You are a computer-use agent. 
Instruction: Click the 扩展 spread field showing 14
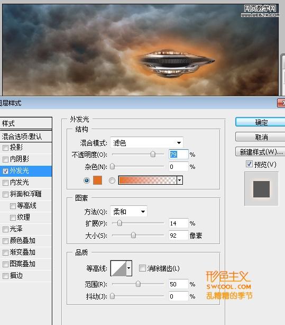(x=179, y=223)
